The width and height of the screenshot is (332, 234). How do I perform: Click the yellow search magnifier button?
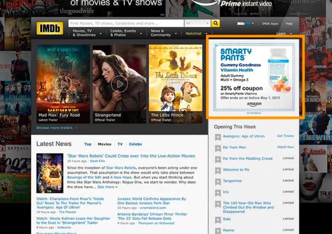(x=215, y=23)
